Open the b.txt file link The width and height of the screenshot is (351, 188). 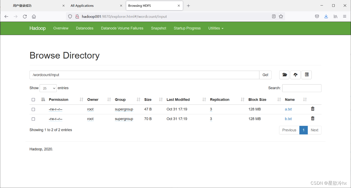(288, 119)
